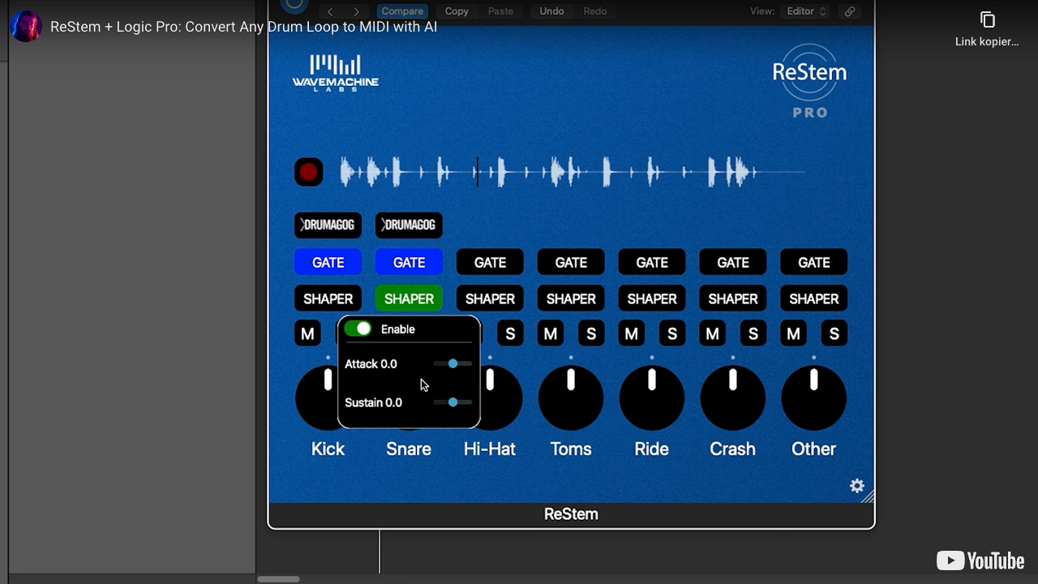1038x584 pixels.
Task: Click inside the recorded waveform display
Action: point(572,172)
